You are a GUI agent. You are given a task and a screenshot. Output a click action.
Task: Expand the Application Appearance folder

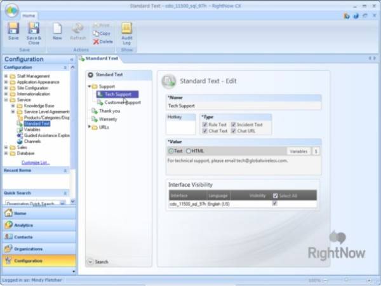click(6, 82)
